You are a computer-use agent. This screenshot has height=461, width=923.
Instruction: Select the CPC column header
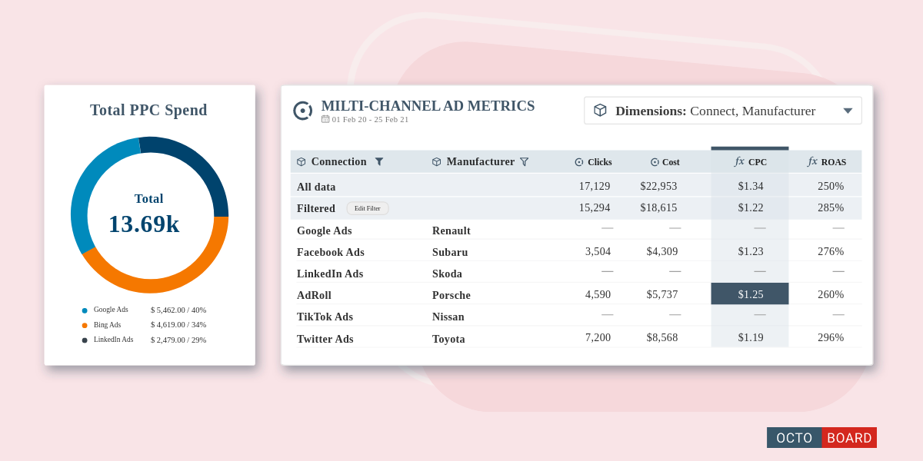point(758,162)
